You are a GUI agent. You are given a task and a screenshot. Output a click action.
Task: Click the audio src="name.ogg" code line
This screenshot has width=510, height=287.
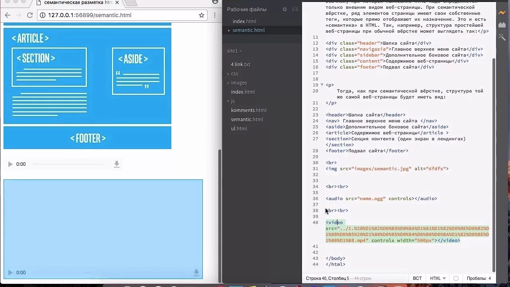coord(381,199)
